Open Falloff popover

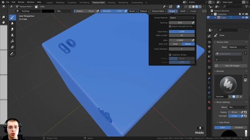[x=184, y=11]
